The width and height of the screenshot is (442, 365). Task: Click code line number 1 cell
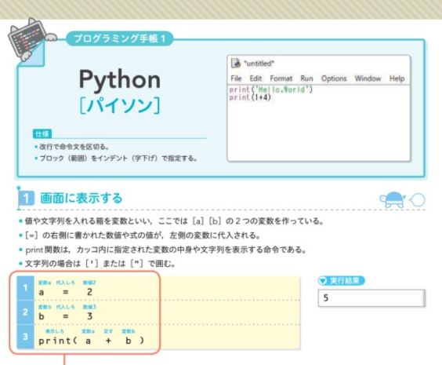pyautogui.click(x=25, y=288)
